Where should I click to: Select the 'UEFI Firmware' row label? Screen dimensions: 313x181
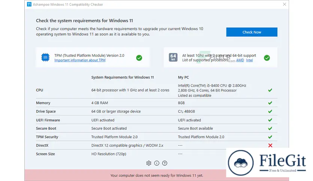(48, 120)
